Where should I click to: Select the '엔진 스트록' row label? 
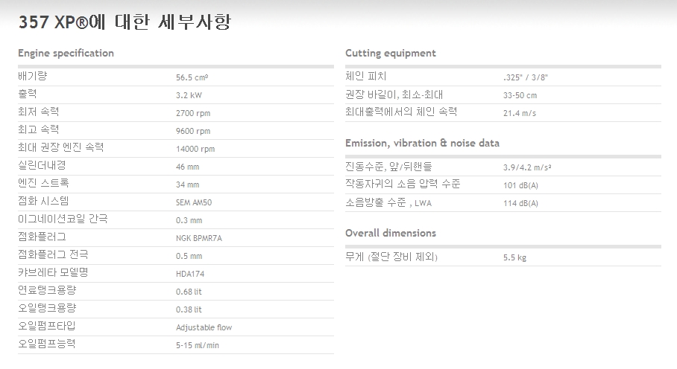pyautogui.click(x=43, y=184)
